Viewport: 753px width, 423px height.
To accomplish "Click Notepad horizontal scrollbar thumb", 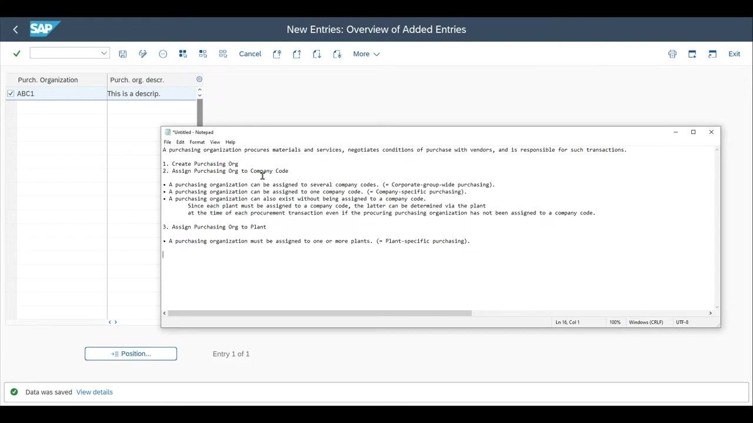I will (x=319, y=313).
